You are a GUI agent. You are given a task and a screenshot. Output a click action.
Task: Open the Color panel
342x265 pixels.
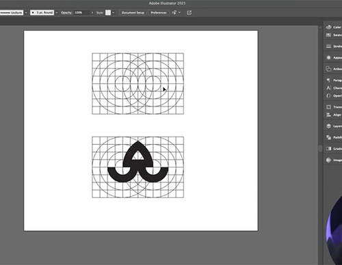point(333,27)
